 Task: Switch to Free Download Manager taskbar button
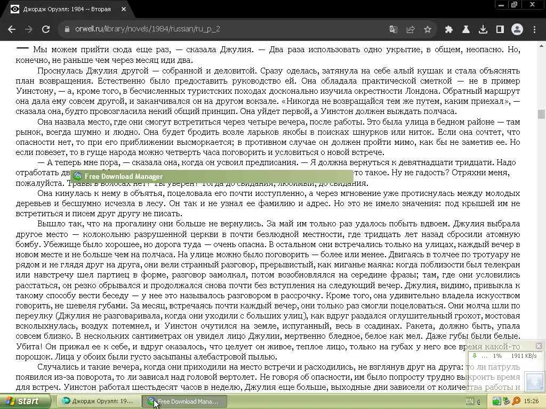click(x=184, y=402)
